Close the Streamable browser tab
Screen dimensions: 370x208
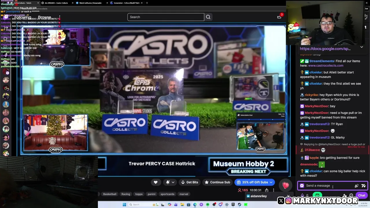pyautogui.click(x=107, y=3)
